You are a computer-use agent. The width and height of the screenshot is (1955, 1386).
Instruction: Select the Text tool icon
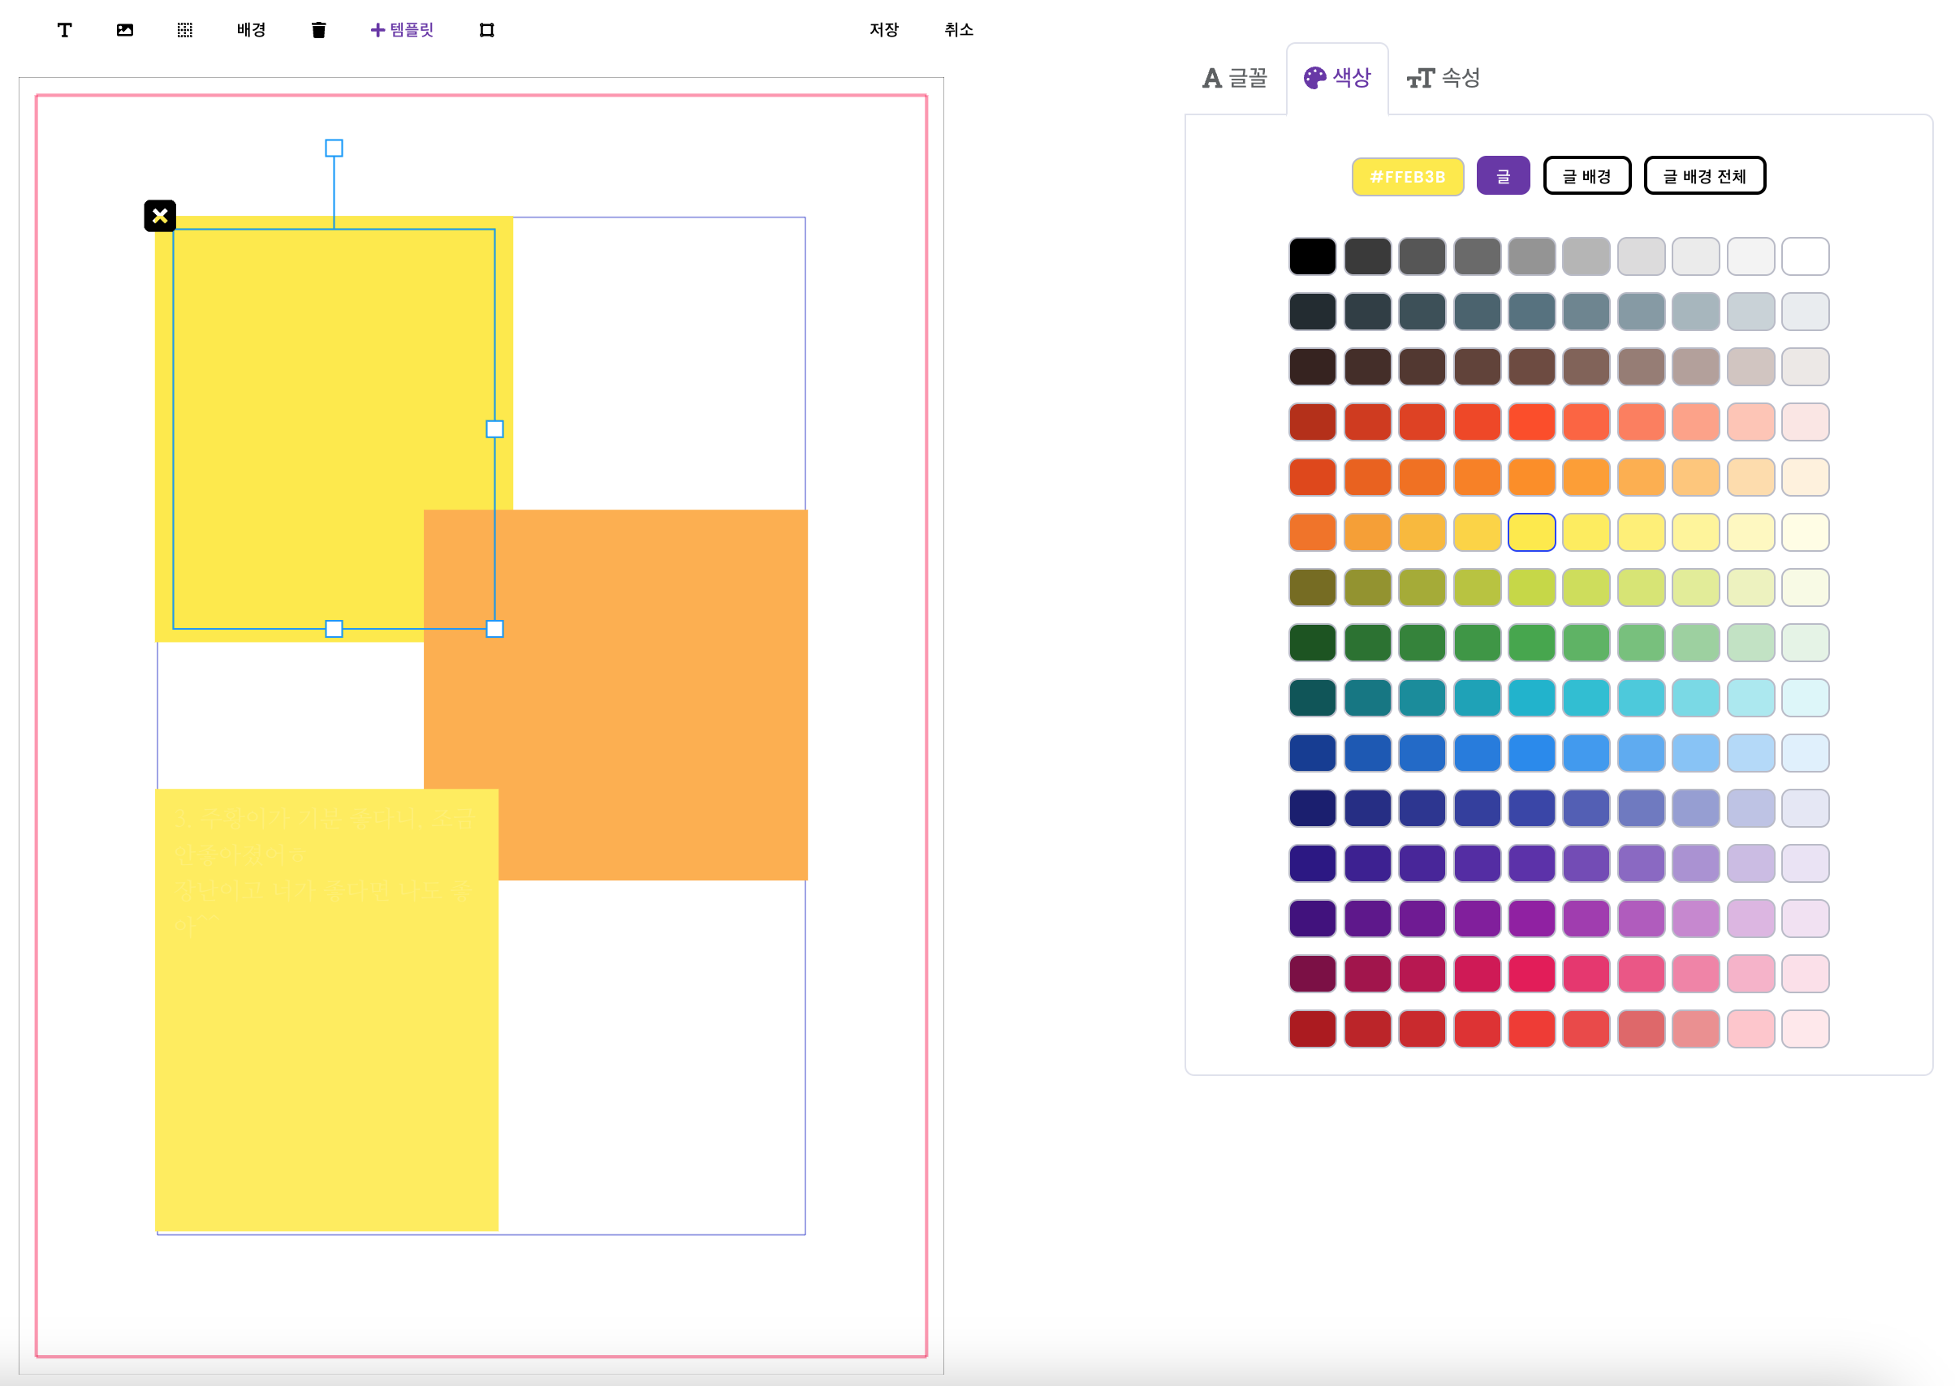click(x=64, y=30)
